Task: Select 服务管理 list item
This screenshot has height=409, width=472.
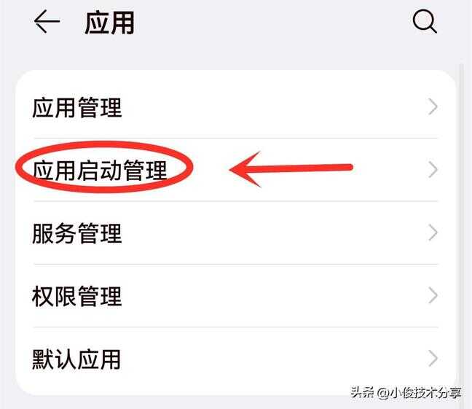Action: coord(236,233)
